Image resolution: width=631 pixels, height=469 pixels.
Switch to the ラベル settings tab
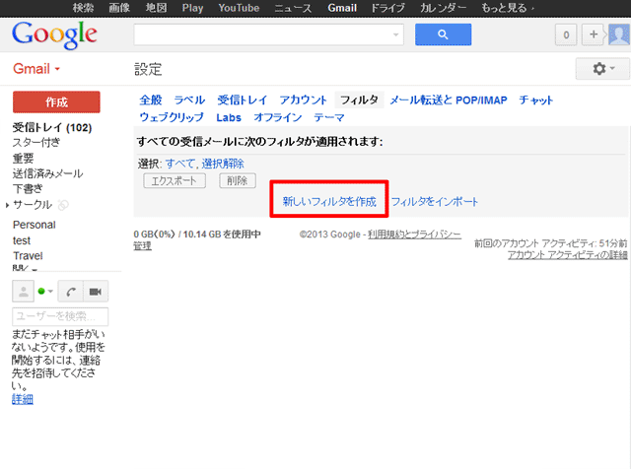[189, 100]
